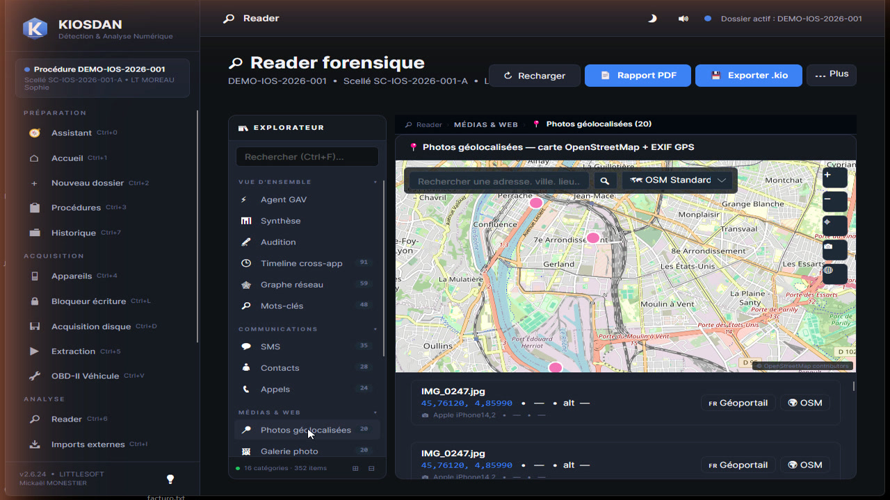
Task: Open Galerie photo
Action: (306, 451)
